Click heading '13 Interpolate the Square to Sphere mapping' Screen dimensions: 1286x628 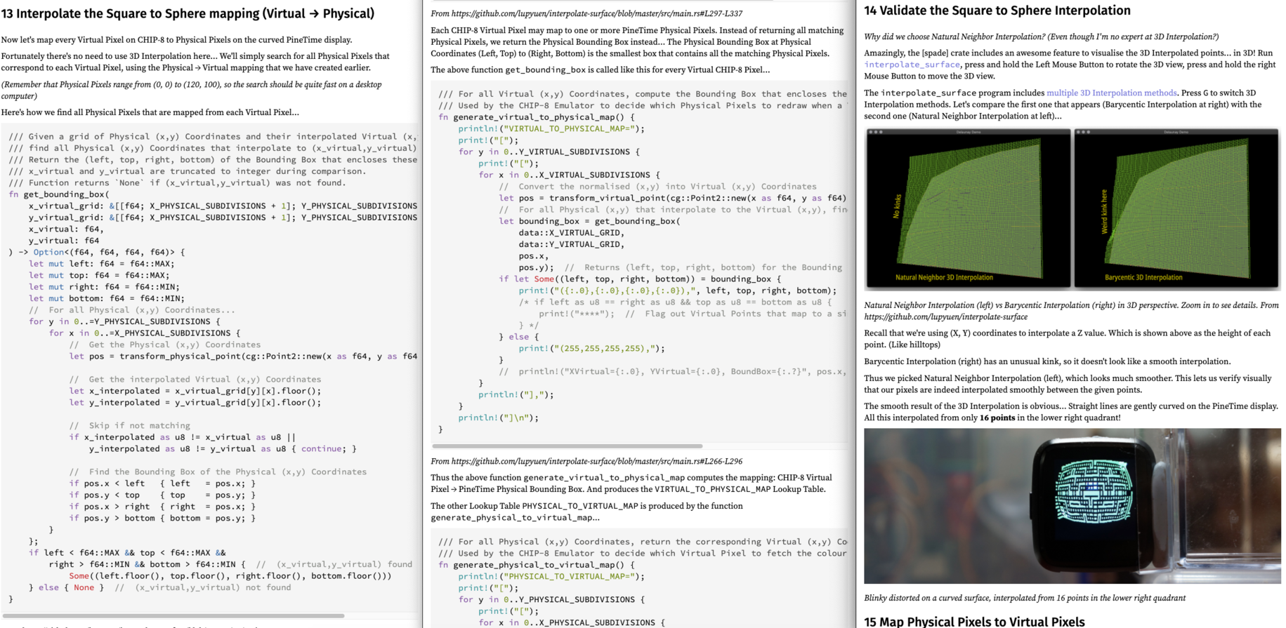[x=188, y=13]
